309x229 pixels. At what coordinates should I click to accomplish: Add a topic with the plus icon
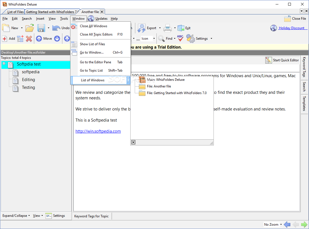pos(4,39)
